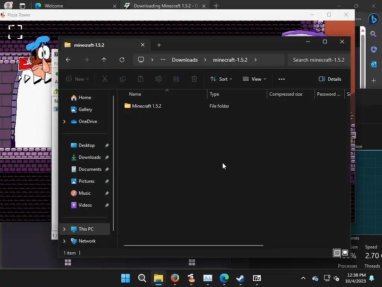Switch to Downloading Minecraft 1.5.2 tab
The height and width of the screenshot is (287, 382).
pos(166,6)
